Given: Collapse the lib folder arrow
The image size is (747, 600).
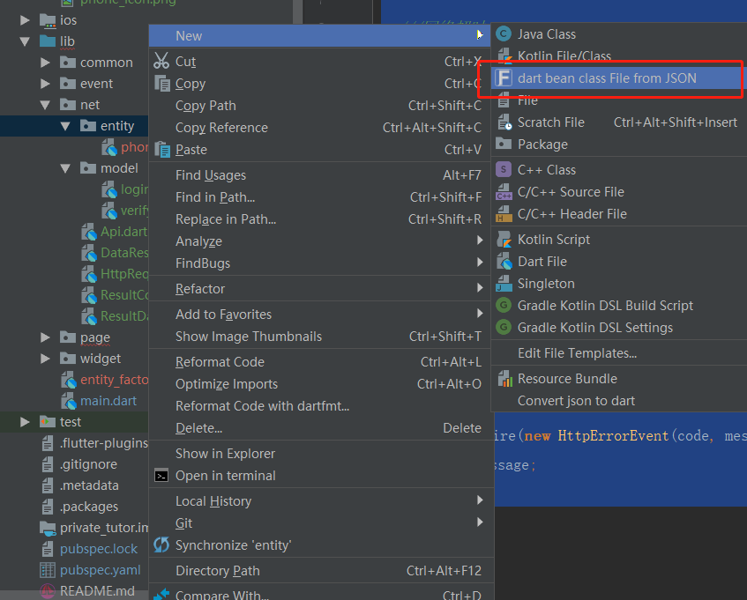Looking at the screenshot, I should pos(25,41).
